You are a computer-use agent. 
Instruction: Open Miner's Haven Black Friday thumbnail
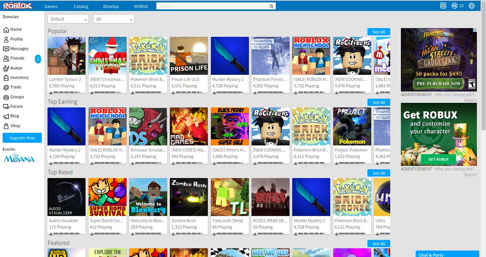(230, 126)
